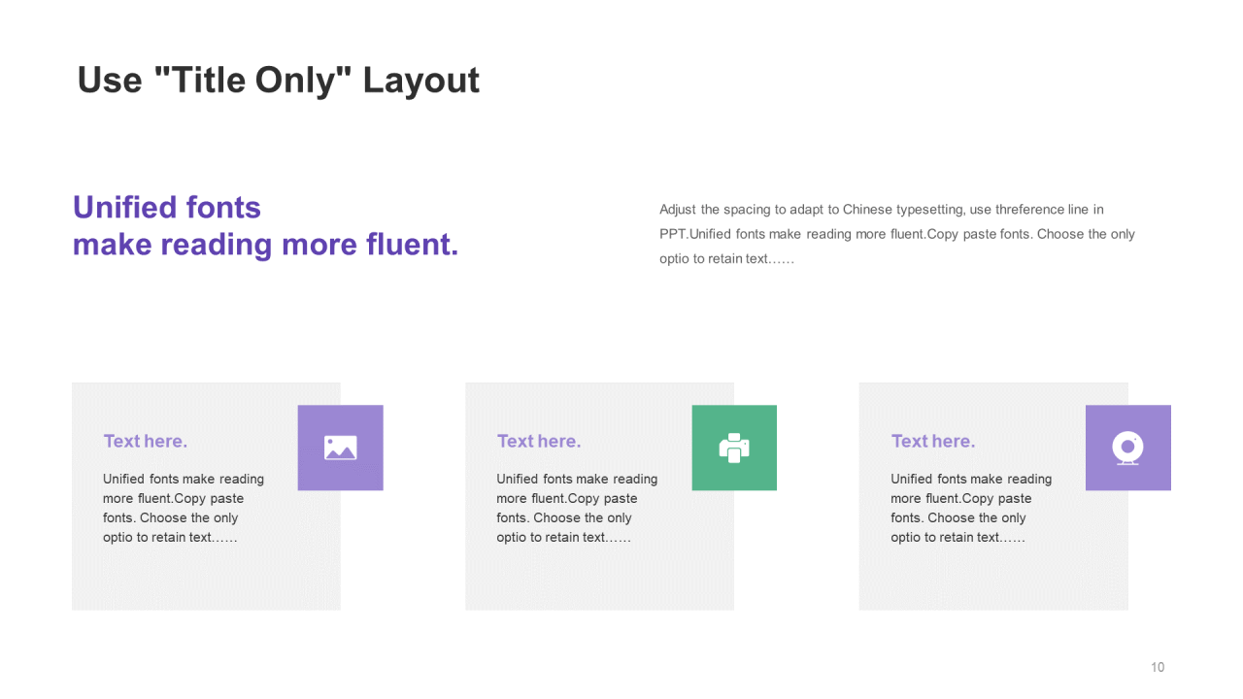1243x699 pixels.
Task: Click the slide page number 10
Action: coord(1158,667)
